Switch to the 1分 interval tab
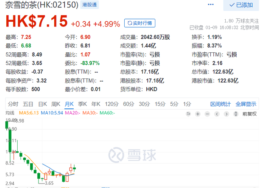 pos(187,104)
